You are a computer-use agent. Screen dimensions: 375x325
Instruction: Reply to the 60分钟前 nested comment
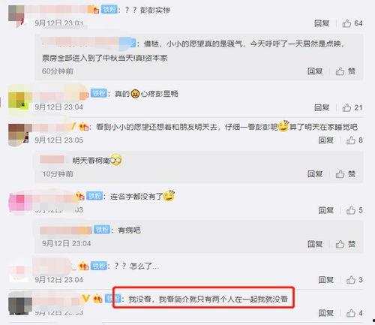[x=315, y=71]
